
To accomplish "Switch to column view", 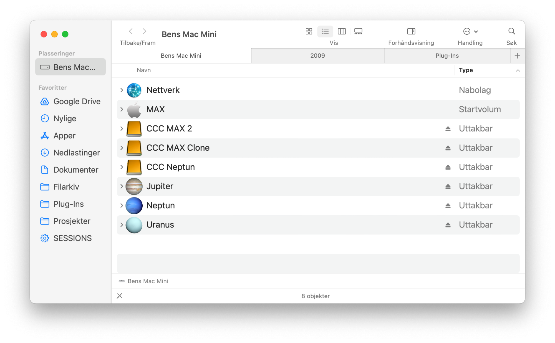I will tap(342, 31).
